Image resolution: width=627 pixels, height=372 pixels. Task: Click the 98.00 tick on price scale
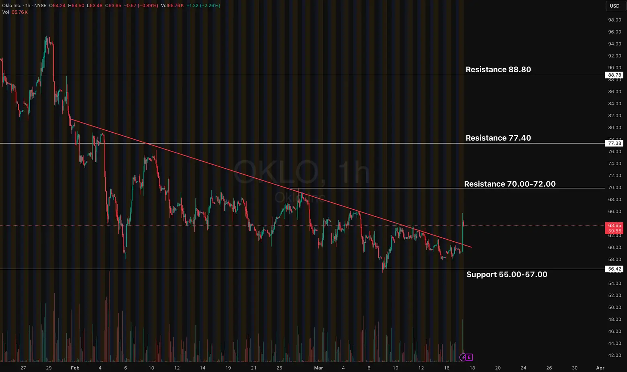pos(614,20)
